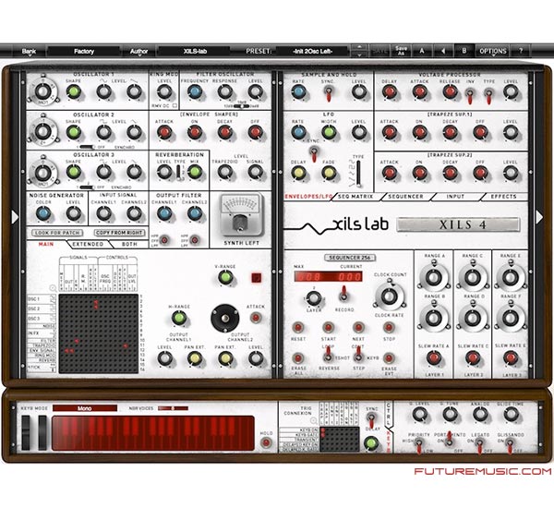
Task: Step to the previous preset arrow
Action: (359, 47)
